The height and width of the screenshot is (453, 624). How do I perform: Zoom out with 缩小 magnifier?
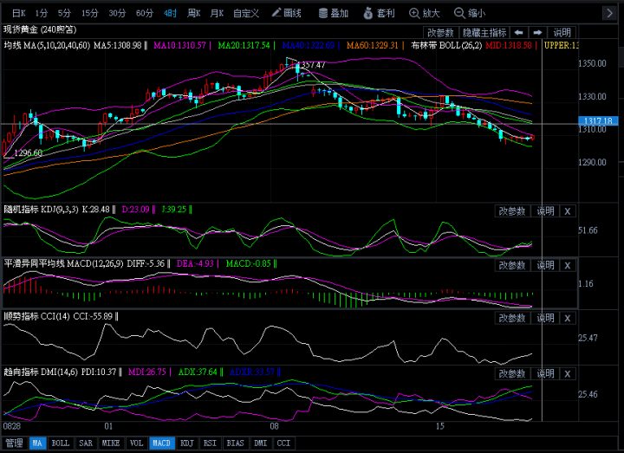click(x=471, y=13)
